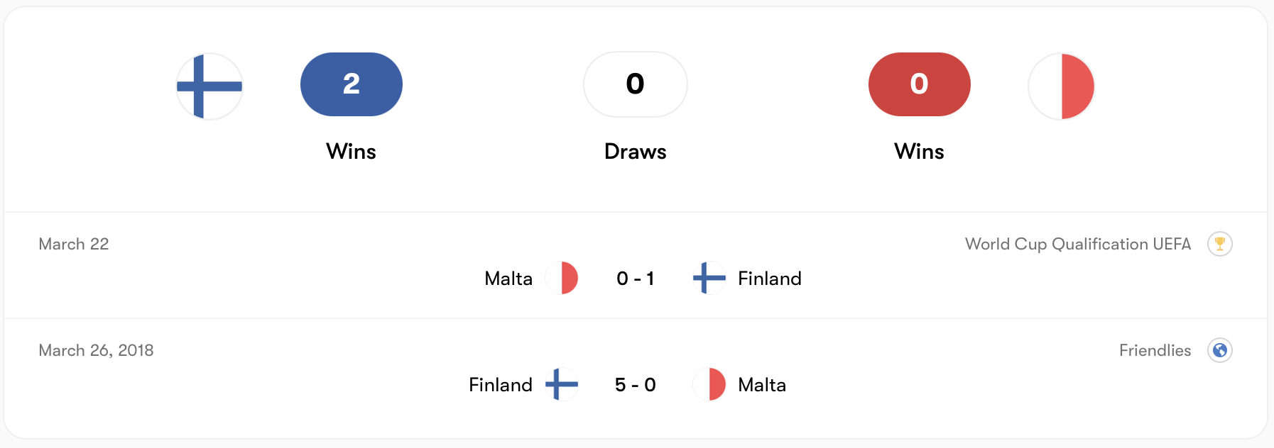This screenshot has height=448, width=1274.
Task: Select the 5 - 0 match score
Action: pos(635,385)
